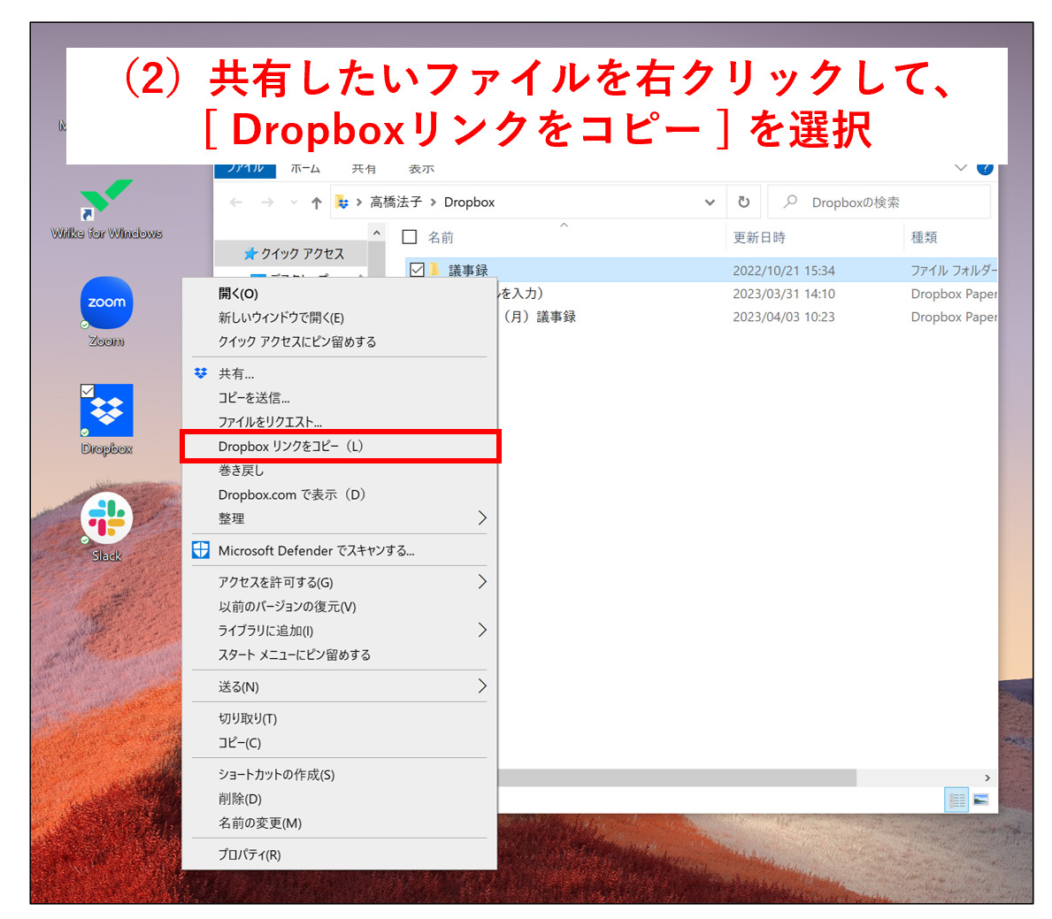Select Microsoft Defender でスキャンする...
1052x919 pixels.
tap(340, 550)
